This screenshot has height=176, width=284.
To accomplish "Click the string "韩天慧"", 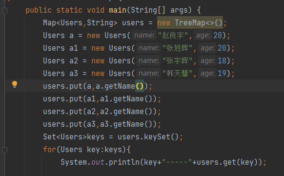I will click(177, 74).
